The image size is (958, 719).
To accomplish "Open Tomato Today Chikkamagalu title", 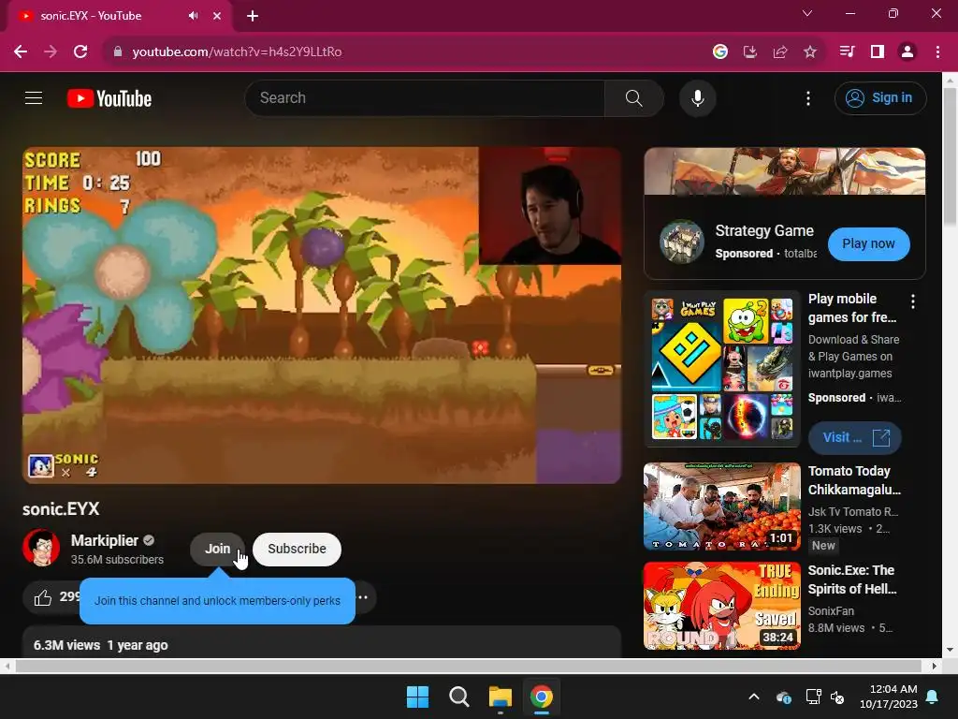I will [x=854, y=480].
